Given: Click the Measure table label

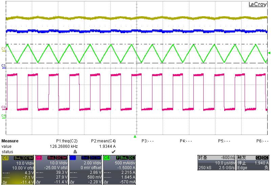Looking at the screenshot, I should click(10, 141).
